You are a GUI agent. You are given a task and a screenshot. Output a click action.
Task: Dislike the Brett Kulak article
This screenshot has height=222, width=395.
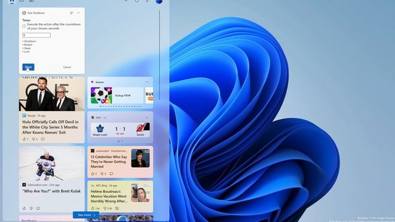(31, 208)
